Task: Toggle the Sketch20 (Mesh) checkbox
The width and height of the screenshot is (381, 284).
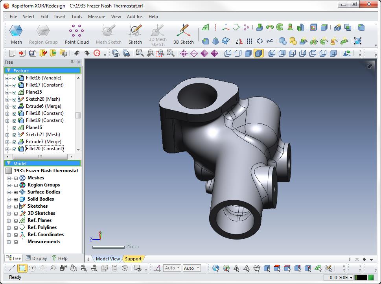Action: 14,100
